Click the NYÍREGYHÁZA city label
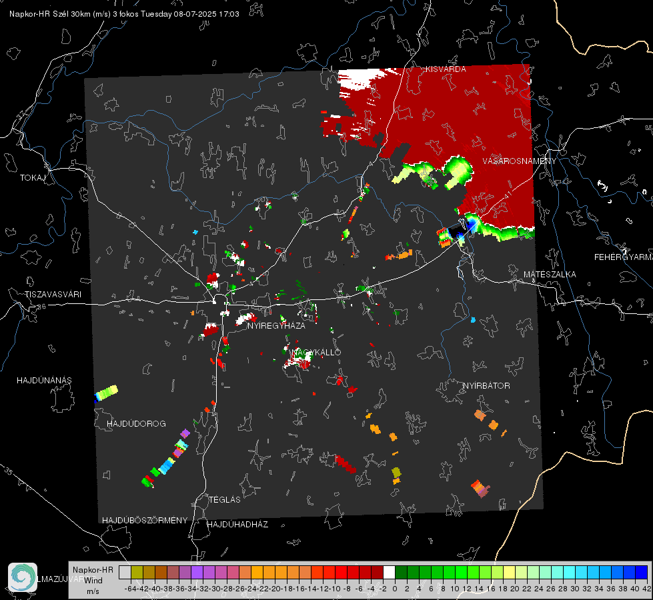The image size is (653, 600). (276, 325)
